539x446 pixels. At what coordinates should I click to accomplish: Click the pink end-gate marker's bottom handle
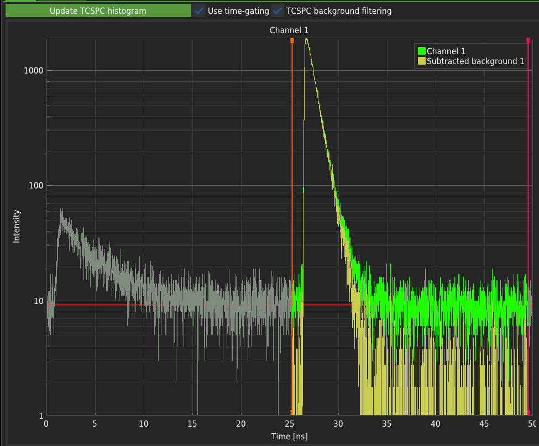coord(528,412)
